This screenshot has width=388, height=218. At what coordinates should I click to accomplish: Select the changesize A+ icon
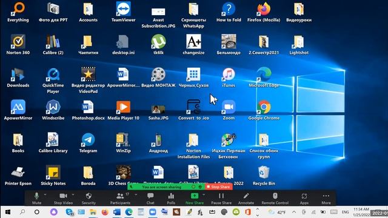[193, 41]
